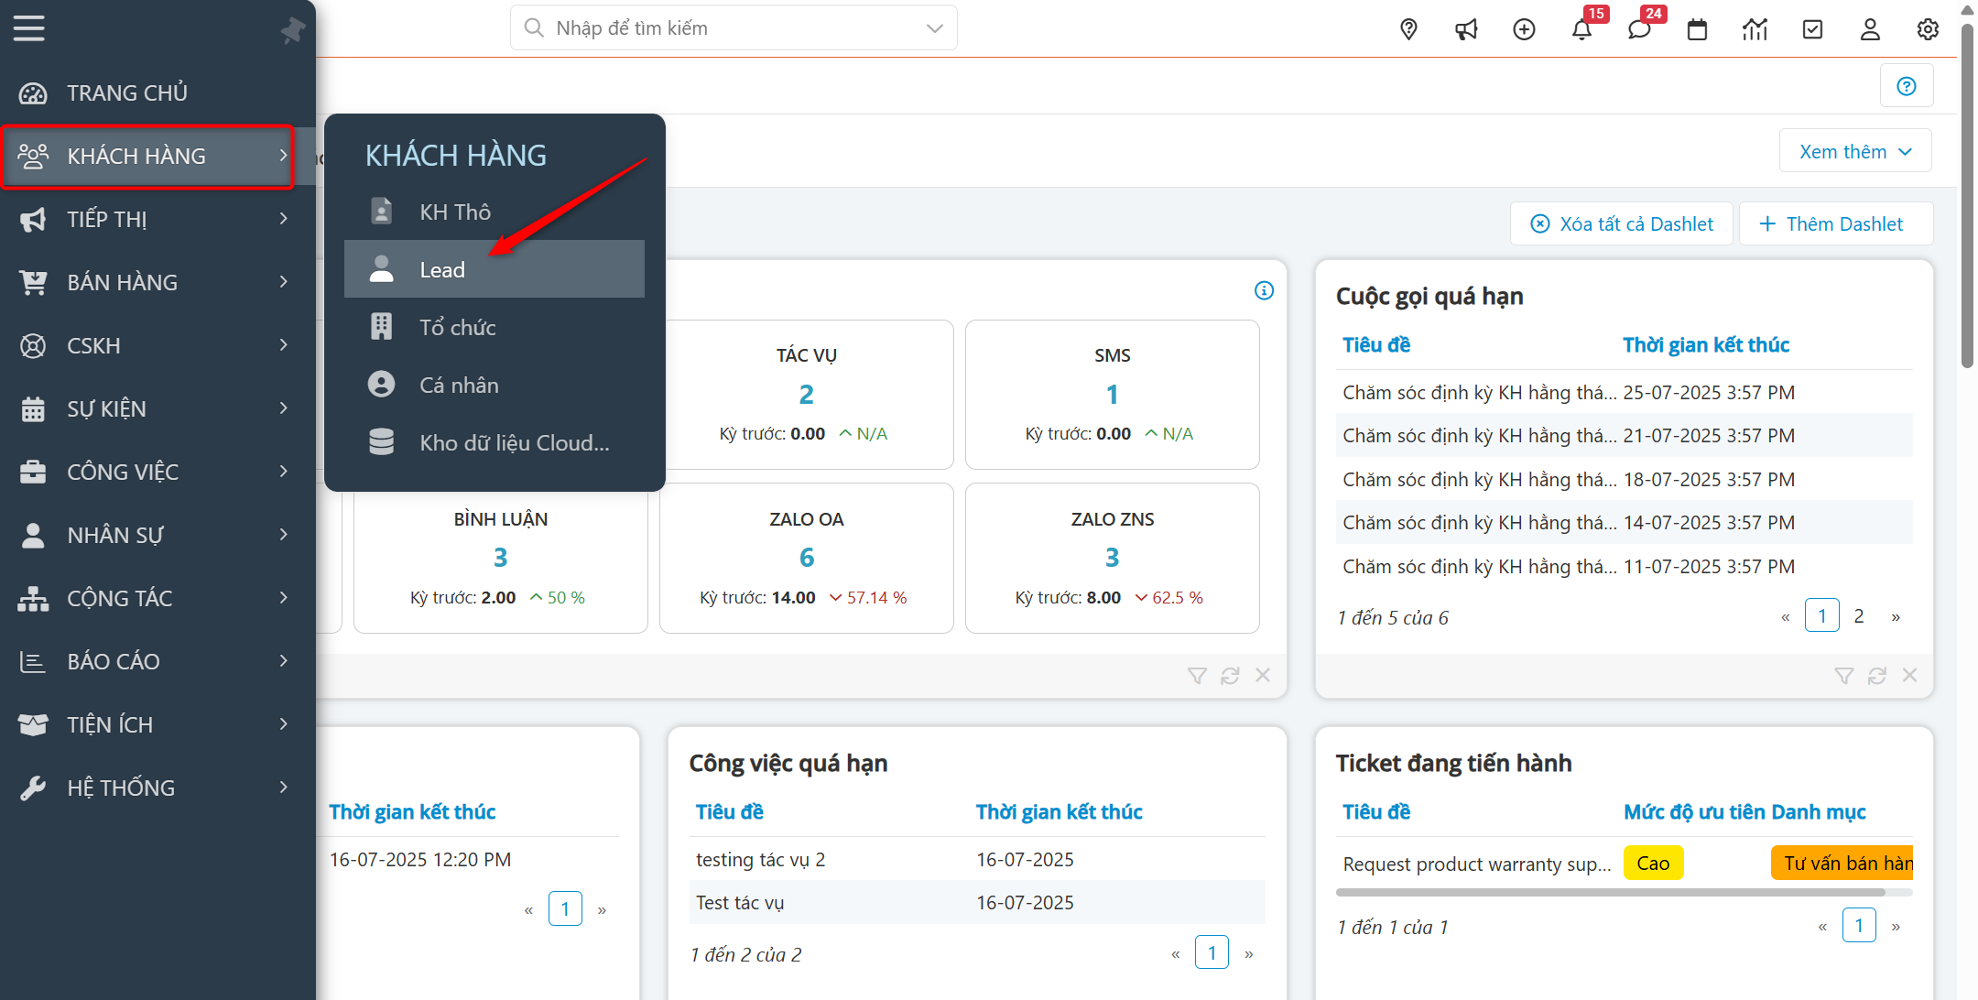Click the Xóa tất cả Dashlet button
Screen dimensions: 1978x1000
point(1622,223)
